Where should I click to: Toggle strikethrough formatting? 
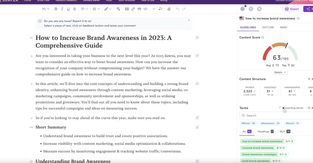[75, 9]
